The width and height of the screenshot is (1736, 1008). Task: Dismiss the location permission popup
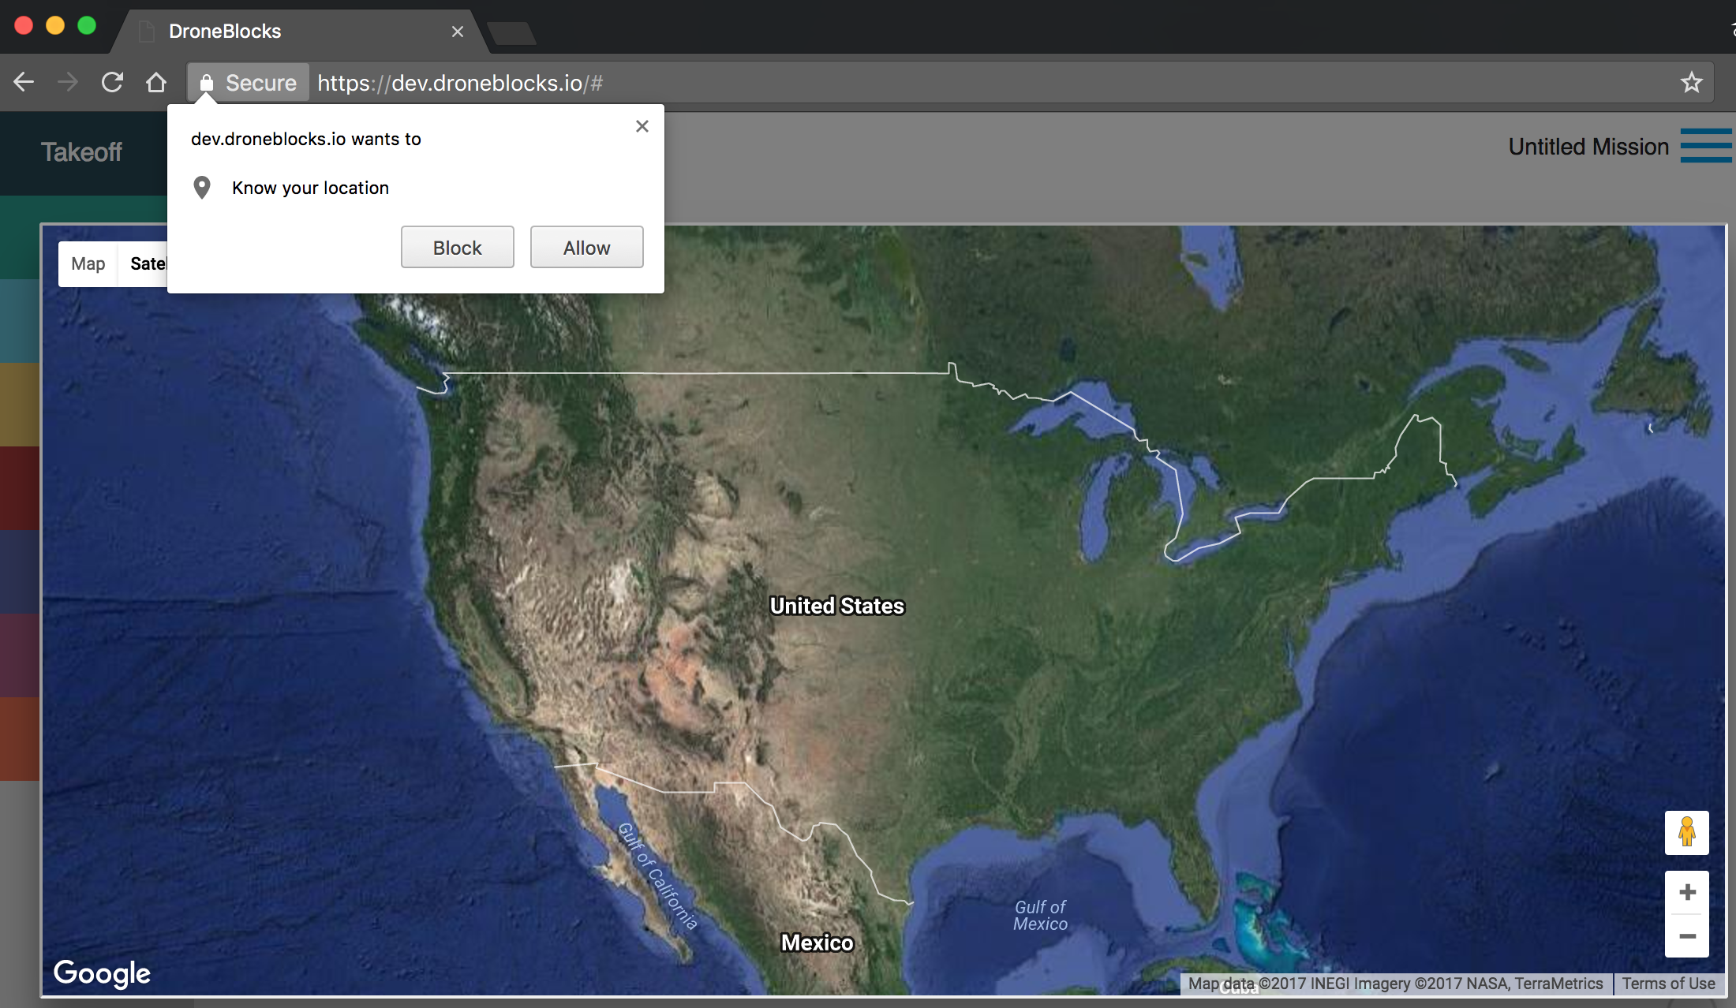coord(642,126)
